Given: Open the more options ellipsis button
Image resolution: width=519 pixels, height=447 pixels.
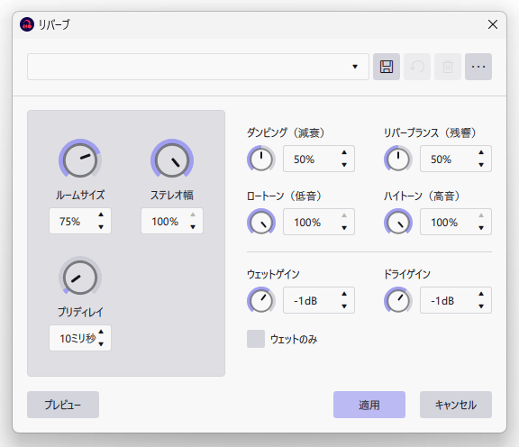Looking at the screenshot, I should click(478, 67).
